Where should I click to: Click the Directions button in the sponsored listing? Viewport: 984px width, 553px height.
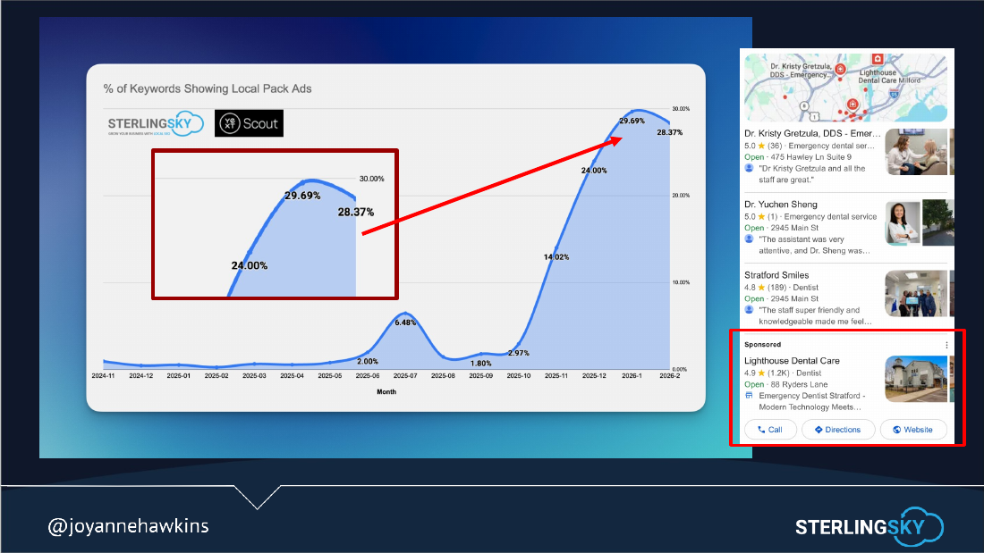point(838,430)
